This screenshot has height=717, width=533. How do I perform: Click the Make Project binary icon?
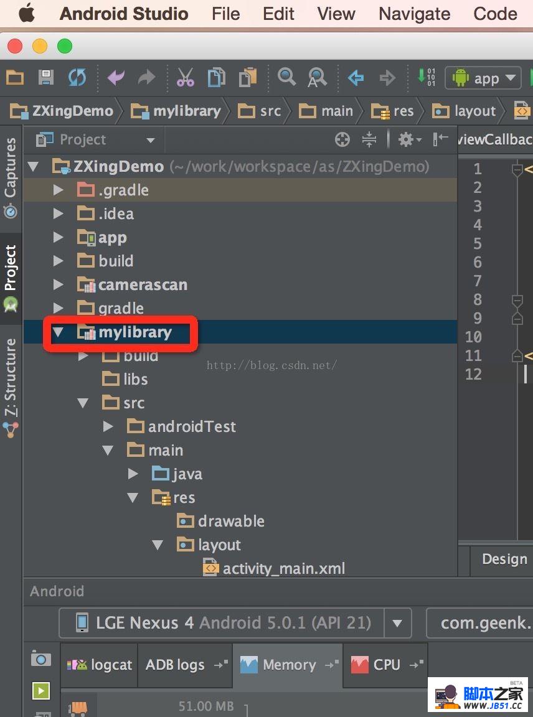click(426, 77)
